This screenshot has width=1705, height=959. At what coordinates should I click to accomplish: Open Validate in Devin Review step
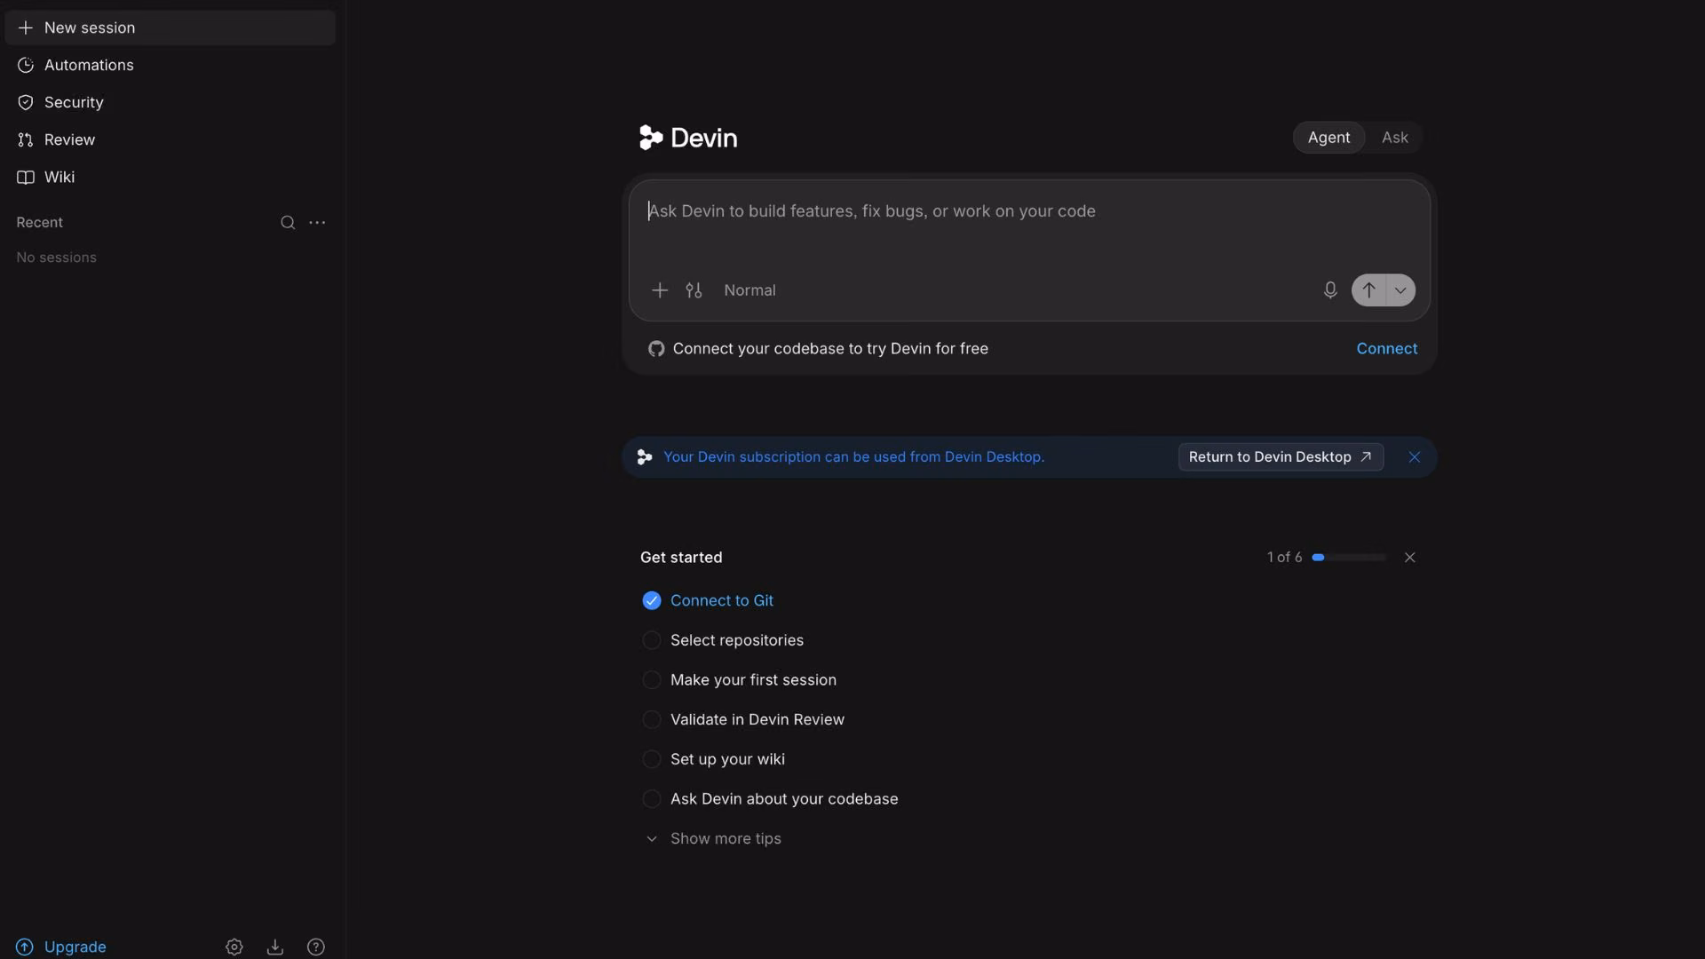757,720
